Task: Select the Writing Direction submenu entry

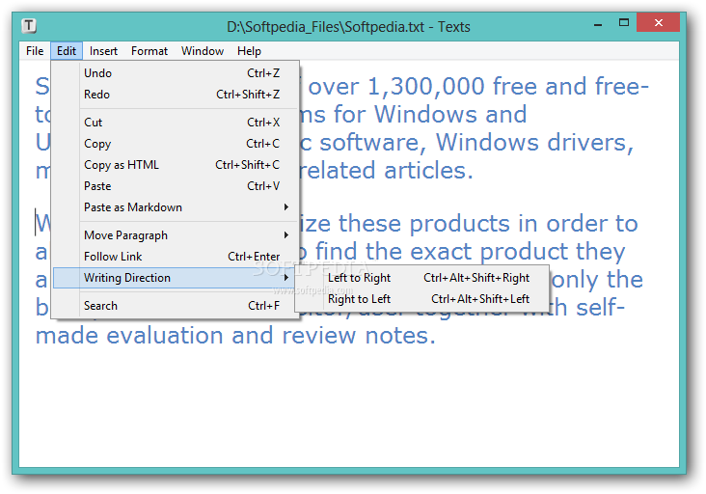Action: 176,278
